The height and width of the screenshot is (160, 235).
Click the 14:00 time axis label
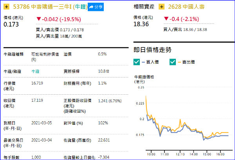point(193,154)
